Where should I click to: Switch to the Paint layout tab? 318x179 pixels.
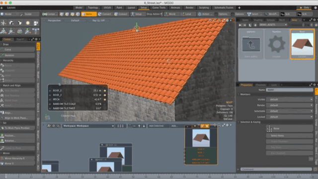click(x=119, y=7)
